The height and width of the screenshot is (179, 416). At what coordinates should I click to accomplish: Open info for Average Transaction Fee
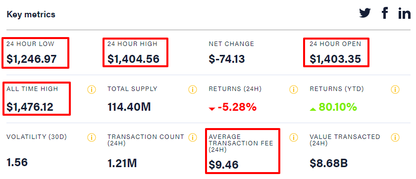tap(293, 137)
